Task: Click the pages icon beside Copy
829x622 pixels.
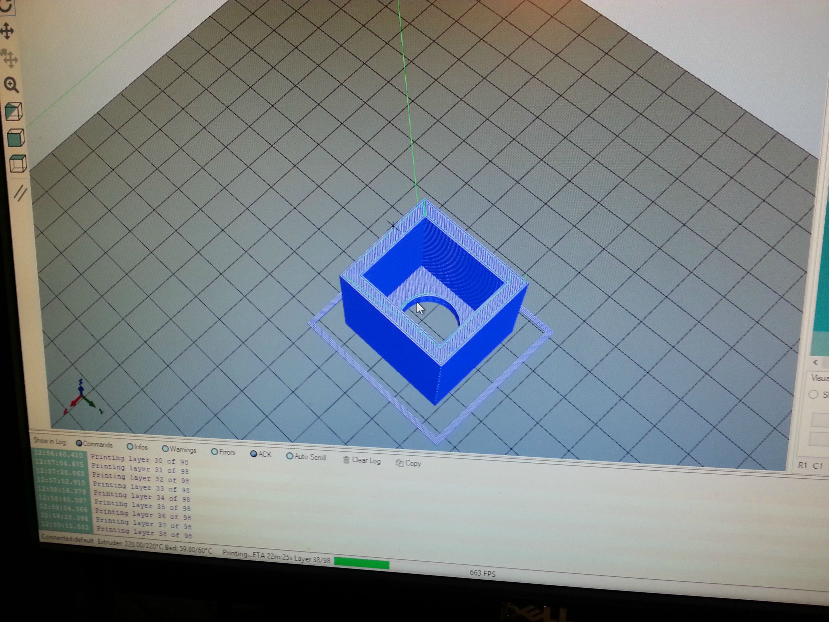Action: (400, 463)
